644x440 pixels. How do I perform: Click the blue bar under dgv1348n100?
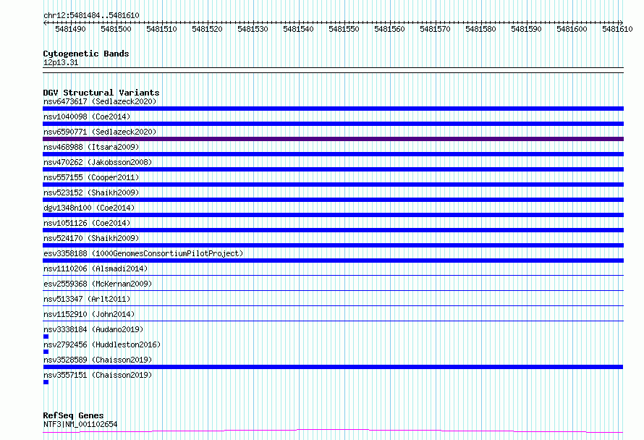333,215
